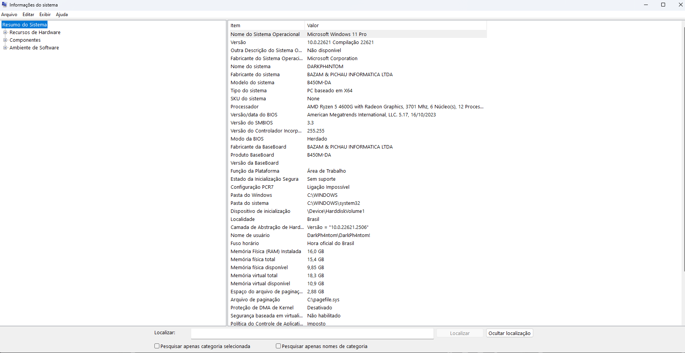The height and width of the screenshot is (353, 685).
Task: Open the Ajuda menu
Action: (x=62, y=15)
